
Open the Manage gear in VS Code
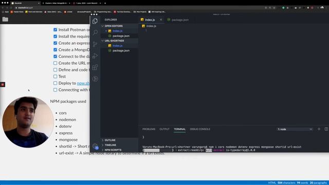click(95, 146)
